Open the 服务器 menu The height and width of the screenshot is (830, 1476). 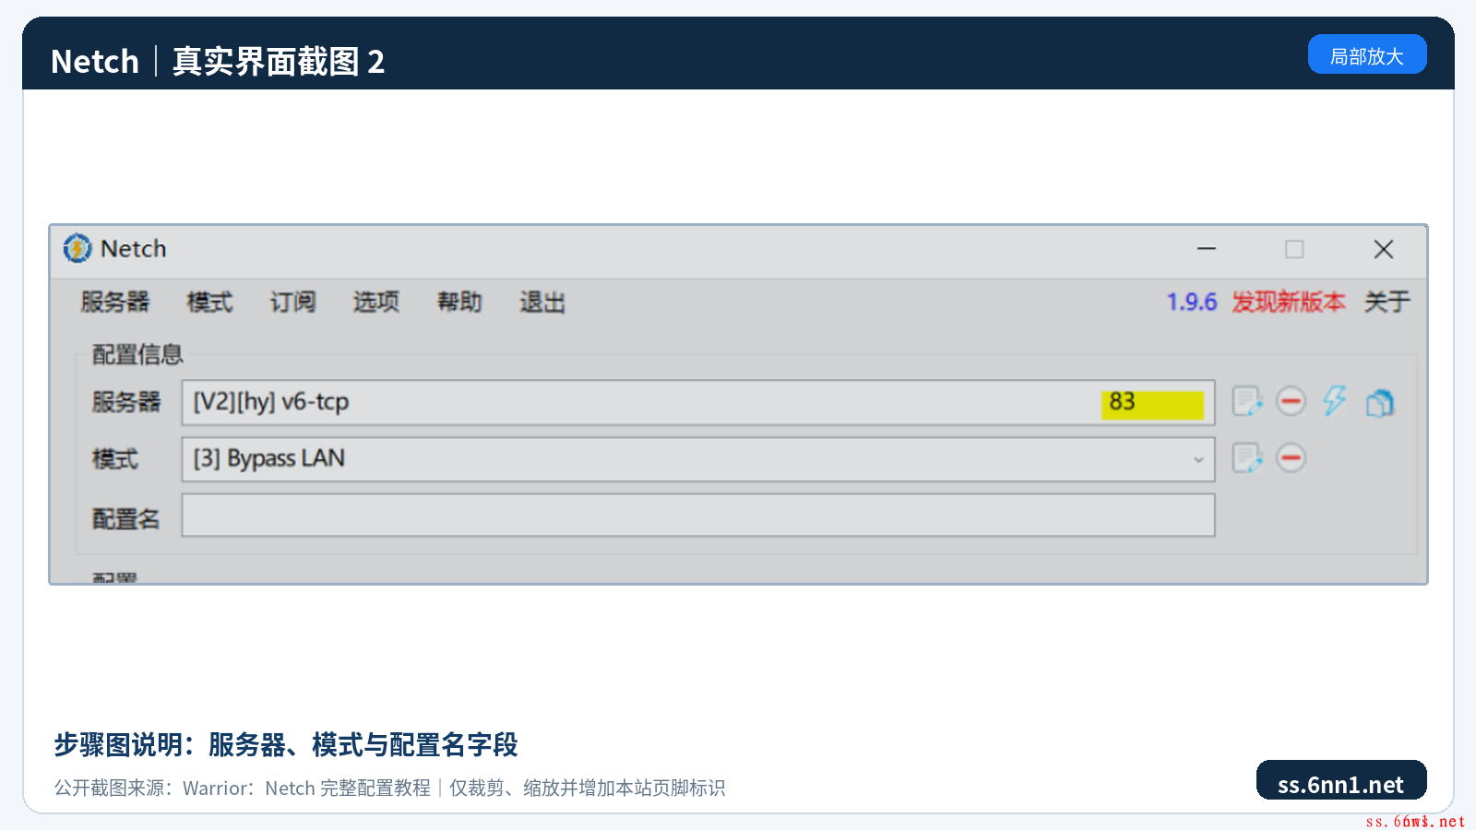(115, 302)
